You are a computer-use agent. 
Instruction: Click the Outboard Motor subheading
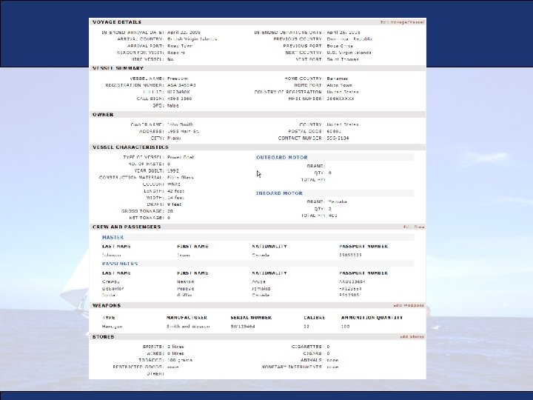coord(281,158)
